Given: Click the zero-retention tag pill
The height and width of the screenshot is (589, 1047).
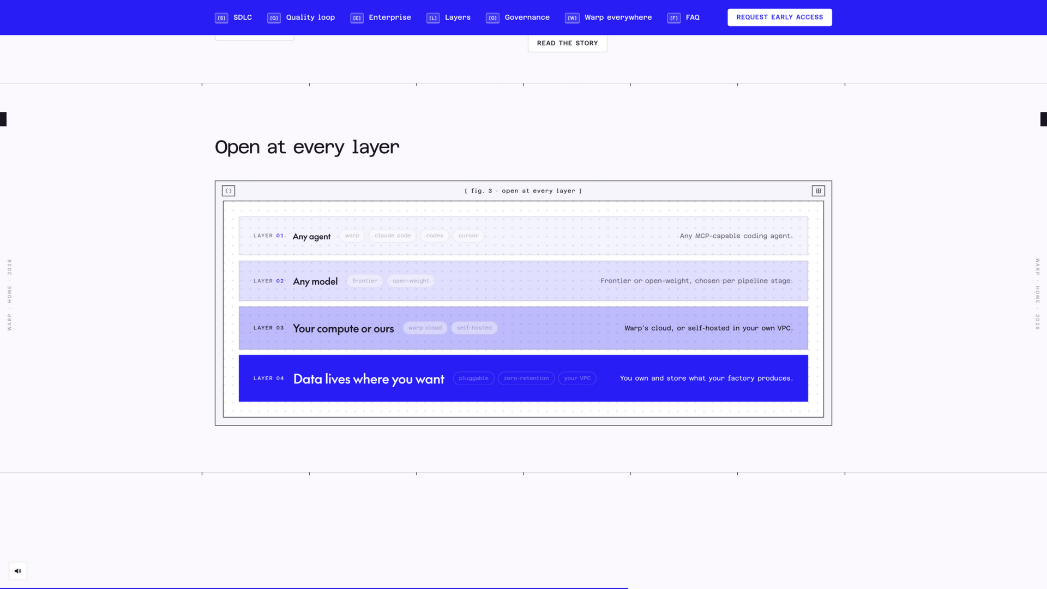Looking at the screenshot, I should (526, 378).
